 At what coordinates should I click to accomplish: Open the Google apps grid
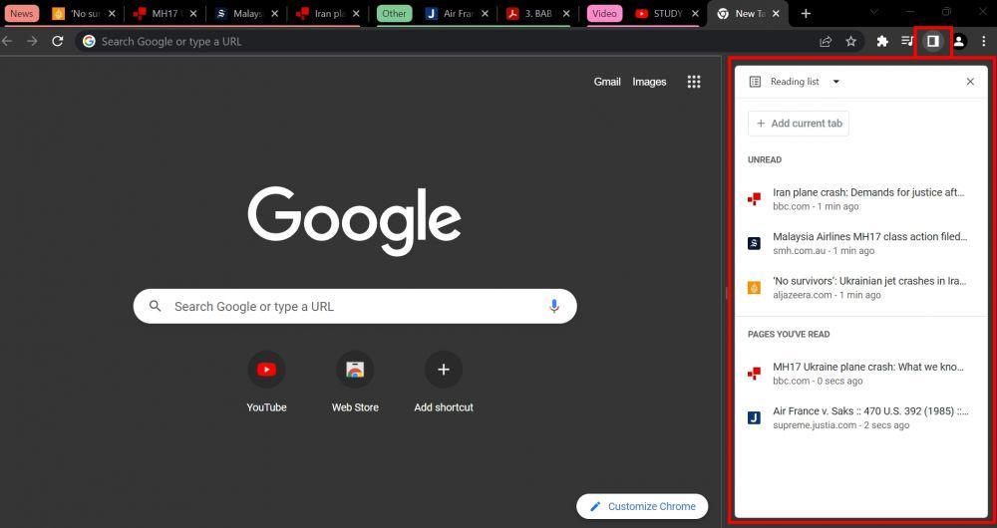click(694, 82)
